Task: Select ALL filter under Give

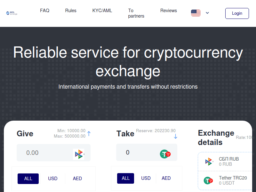Action: click(28, 179)
